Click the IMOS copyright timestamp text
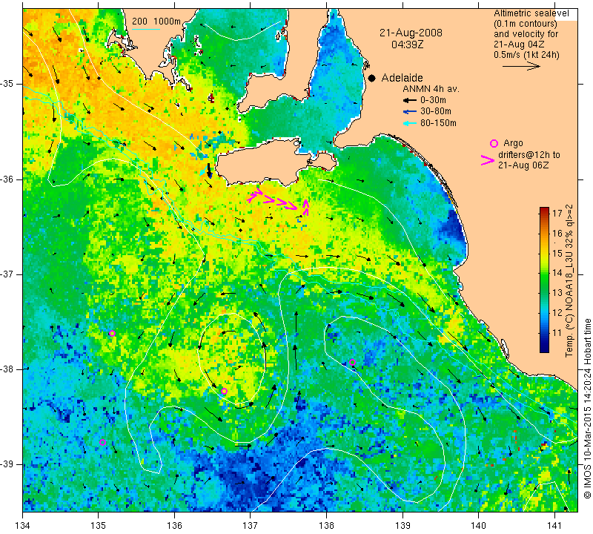This screenshot has height=534, width=593. 587,409
